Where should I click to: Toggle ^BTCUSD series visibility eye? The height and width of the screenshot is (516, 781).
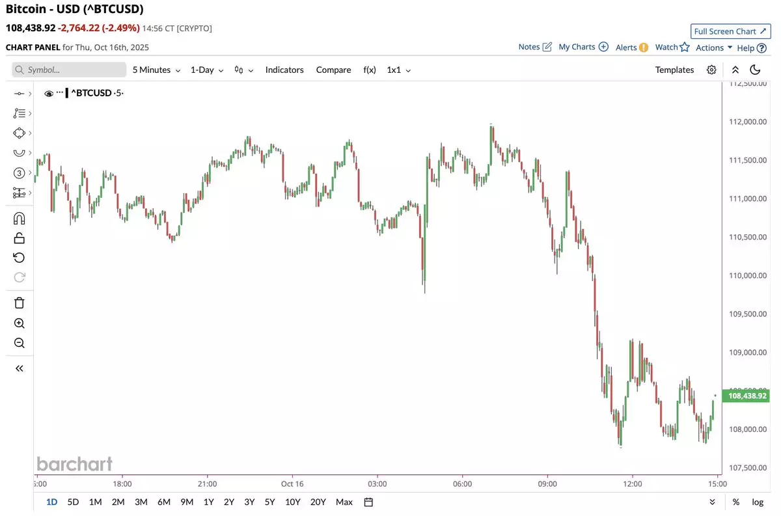[x=49, y=94]
